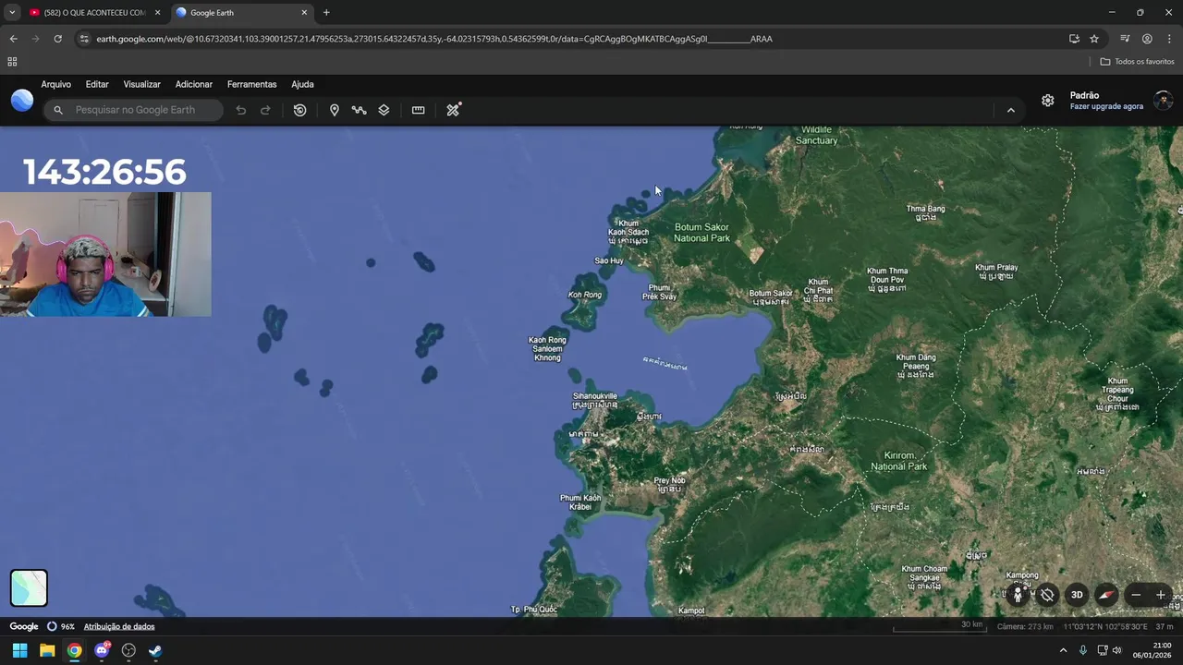Show hidden system tray icons
The image size is (1183, 665).
coord(1063,650)
